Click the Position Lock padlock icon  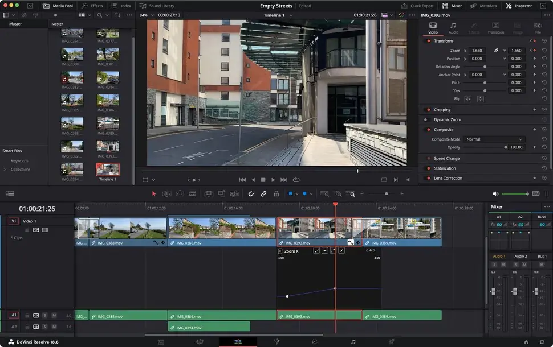click(x=276, y=193)
